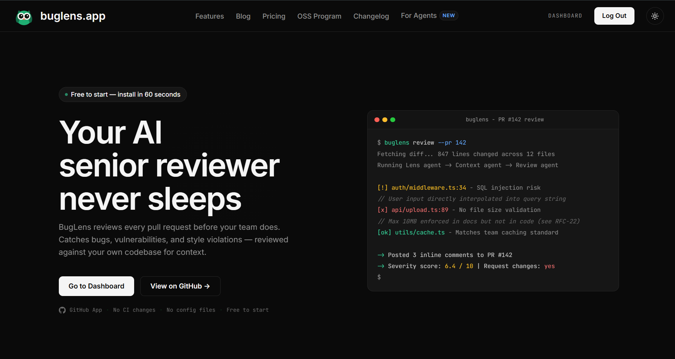The image size is (675, 359).
Task: Open the Blog page
Action: tap(243, 16)
